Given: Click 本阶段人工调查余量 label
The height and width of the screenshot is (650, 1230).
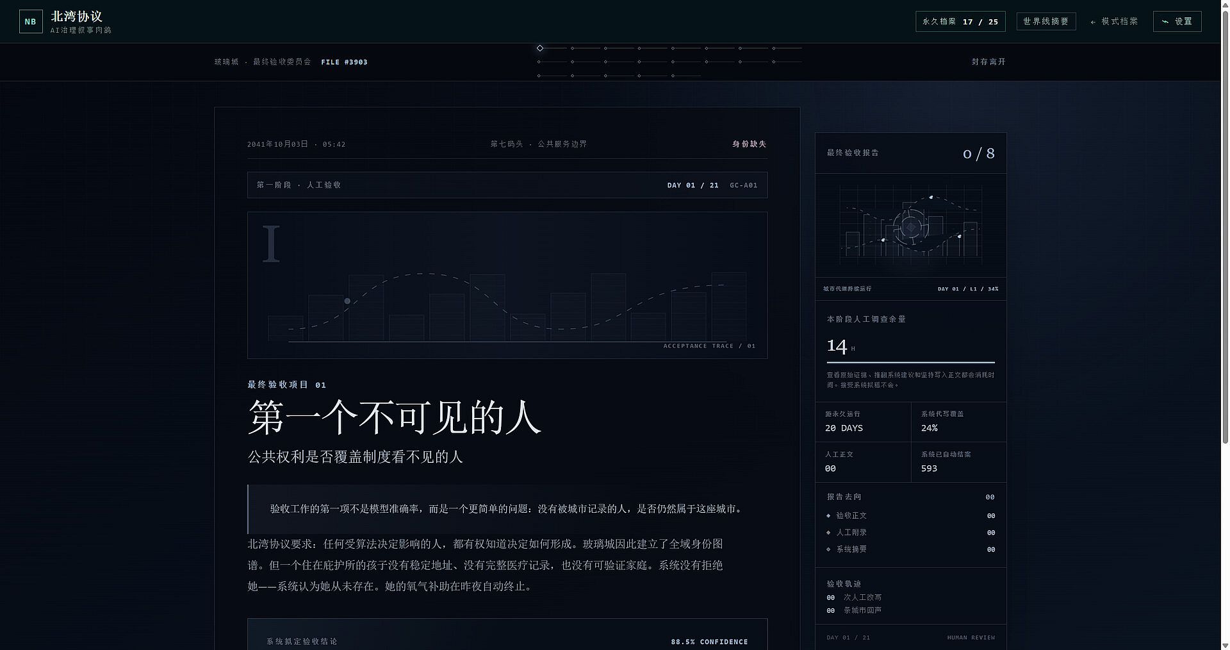Looking at the screenshot, I should tap(866, 319).
